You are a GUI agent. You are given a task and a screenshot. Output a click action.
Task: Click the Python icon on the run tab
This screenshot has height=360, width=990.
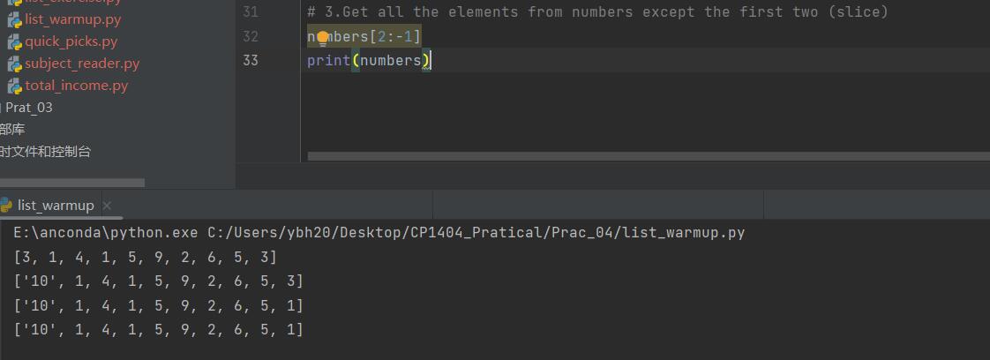click(6, 206)
